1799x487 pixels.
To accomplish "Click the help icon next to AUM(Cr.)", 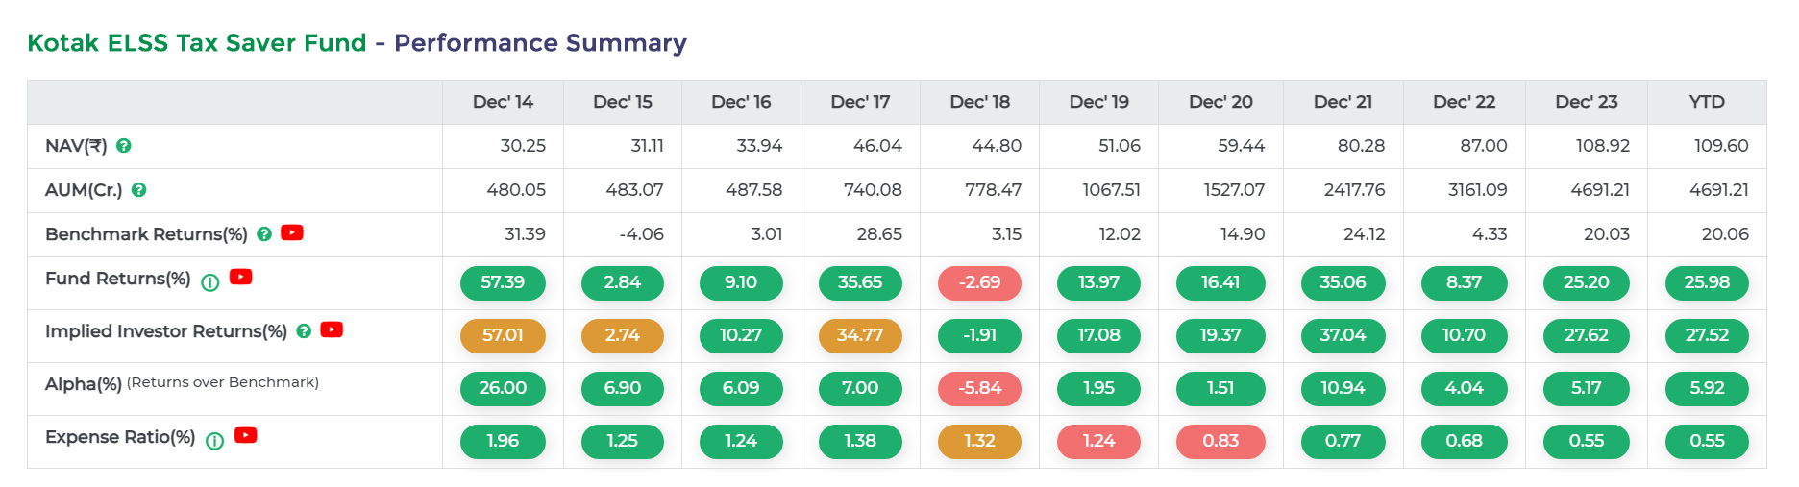I will (x=139, y=190).
